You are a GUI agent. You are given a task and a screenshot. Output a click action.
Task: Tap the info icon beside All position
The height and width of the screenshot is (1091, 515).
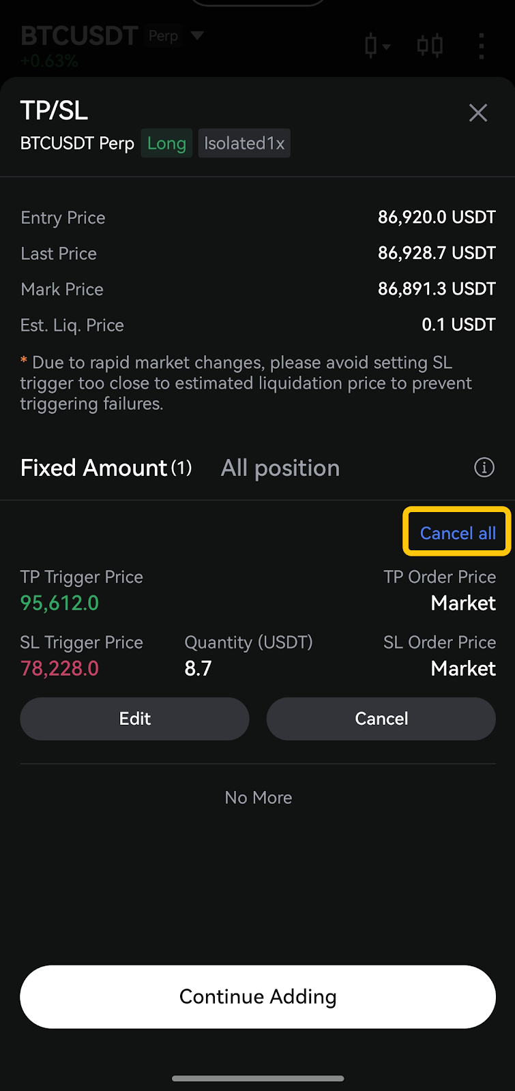(x=484, y=468)
